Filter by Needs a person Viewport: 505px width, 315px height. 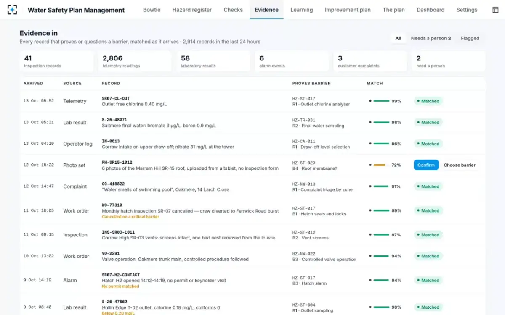431,38
